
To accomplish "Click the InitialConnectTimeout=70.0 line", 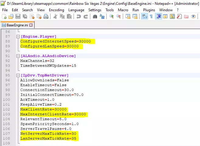I will 52,95.
